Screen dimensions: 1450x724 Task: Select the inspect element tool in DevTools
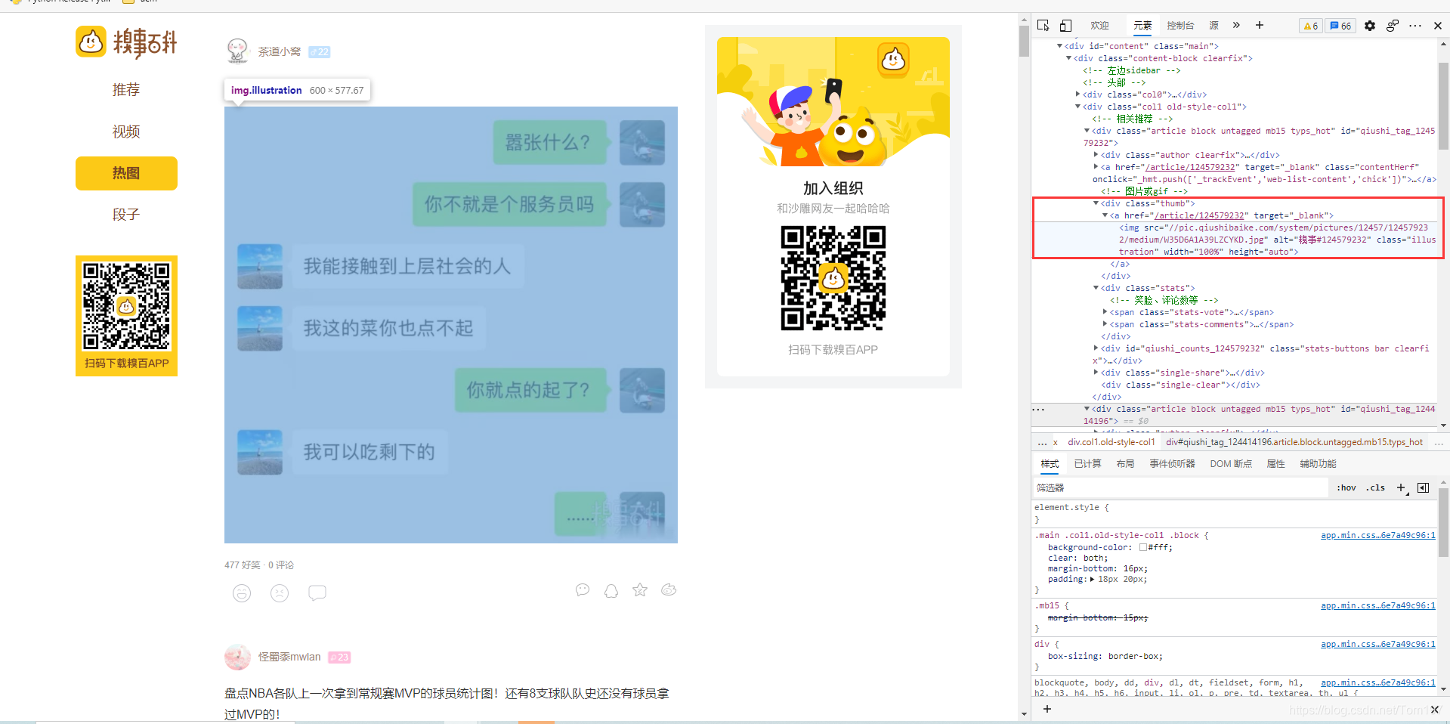pos(1043,25)
